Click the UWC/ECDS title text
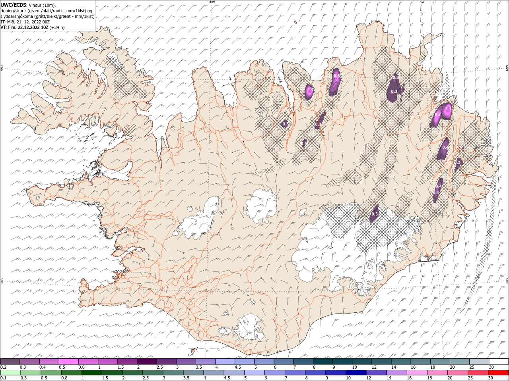 [14, 5]
